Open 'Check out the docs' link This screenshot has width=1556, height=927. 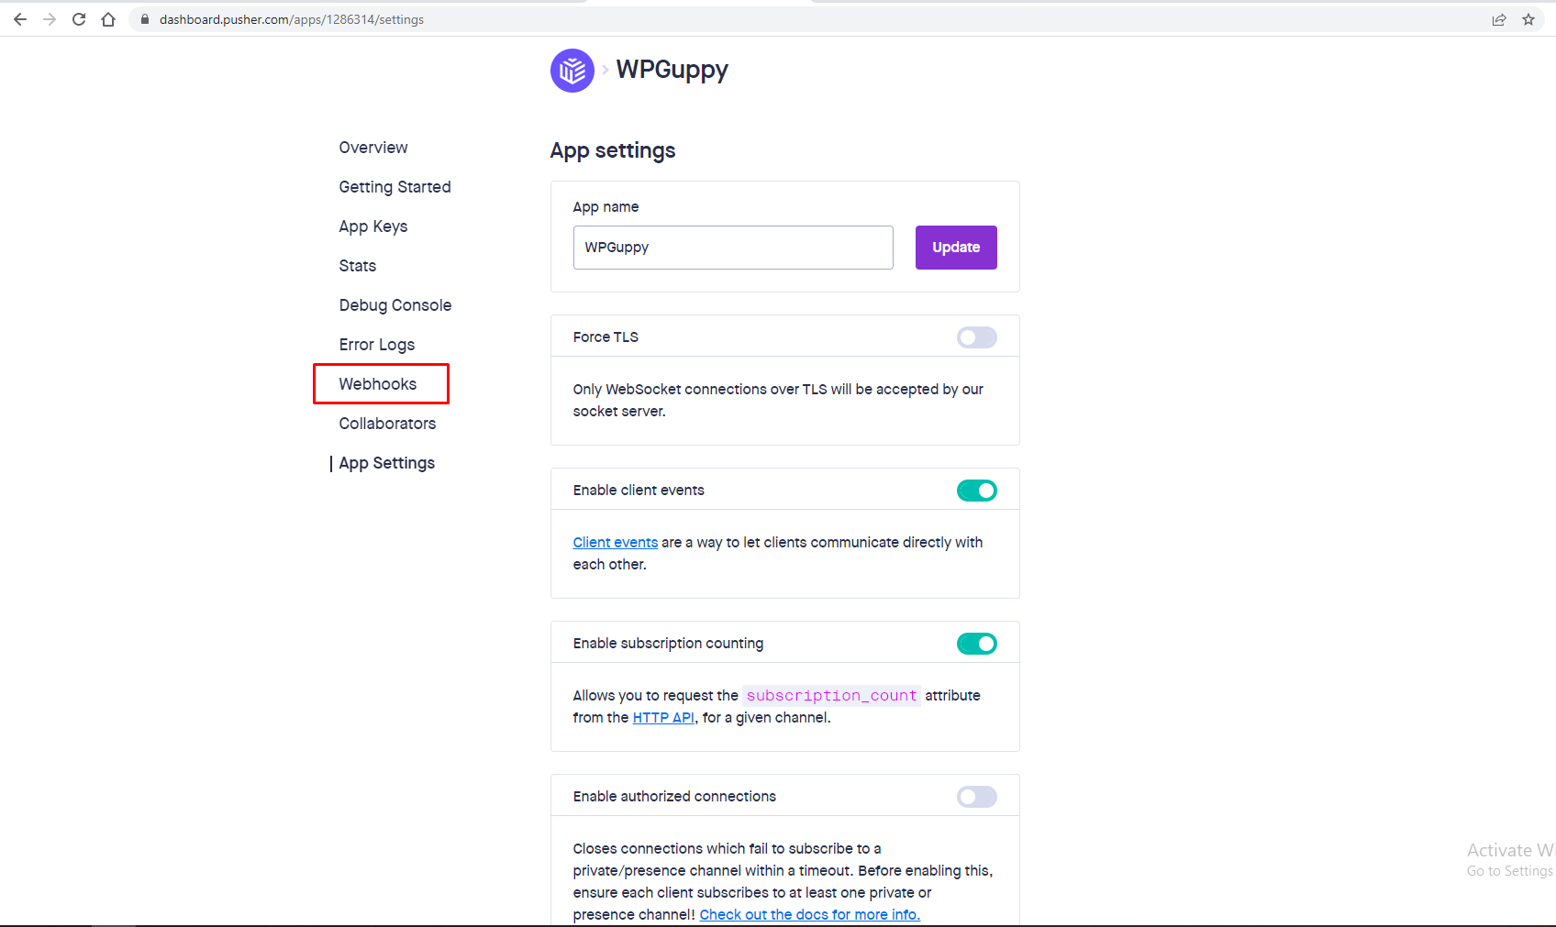click(809, 915)
